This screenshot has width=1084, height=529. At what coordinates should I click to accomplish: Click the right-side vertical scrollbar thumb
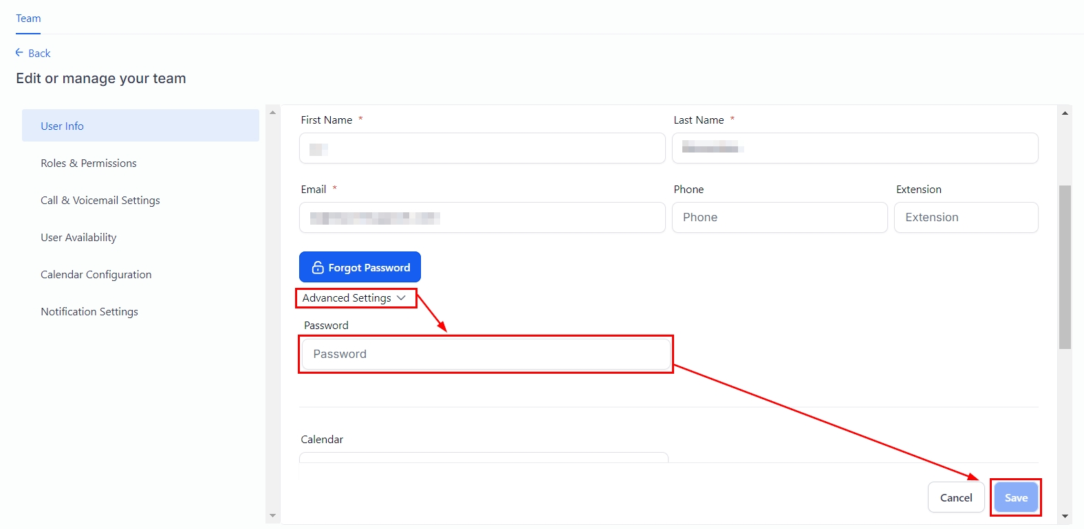(x=1065, y=267)
